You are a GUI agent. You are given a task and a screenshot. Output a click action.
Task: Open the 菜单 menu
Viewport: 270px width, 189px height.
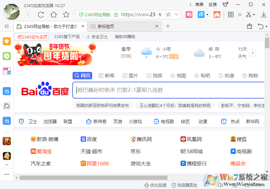(199, 5)
